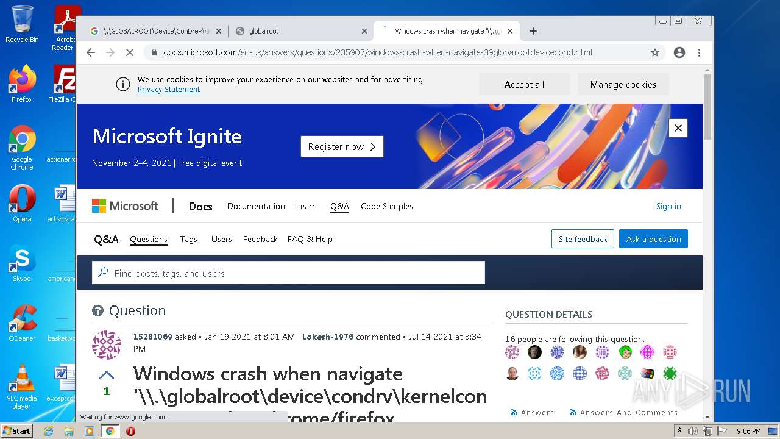The height and width of the screenshot is (439, 780).
Task: Launch VLC media player shortcut
Action: pyautogui.click(x=22, y=387)
